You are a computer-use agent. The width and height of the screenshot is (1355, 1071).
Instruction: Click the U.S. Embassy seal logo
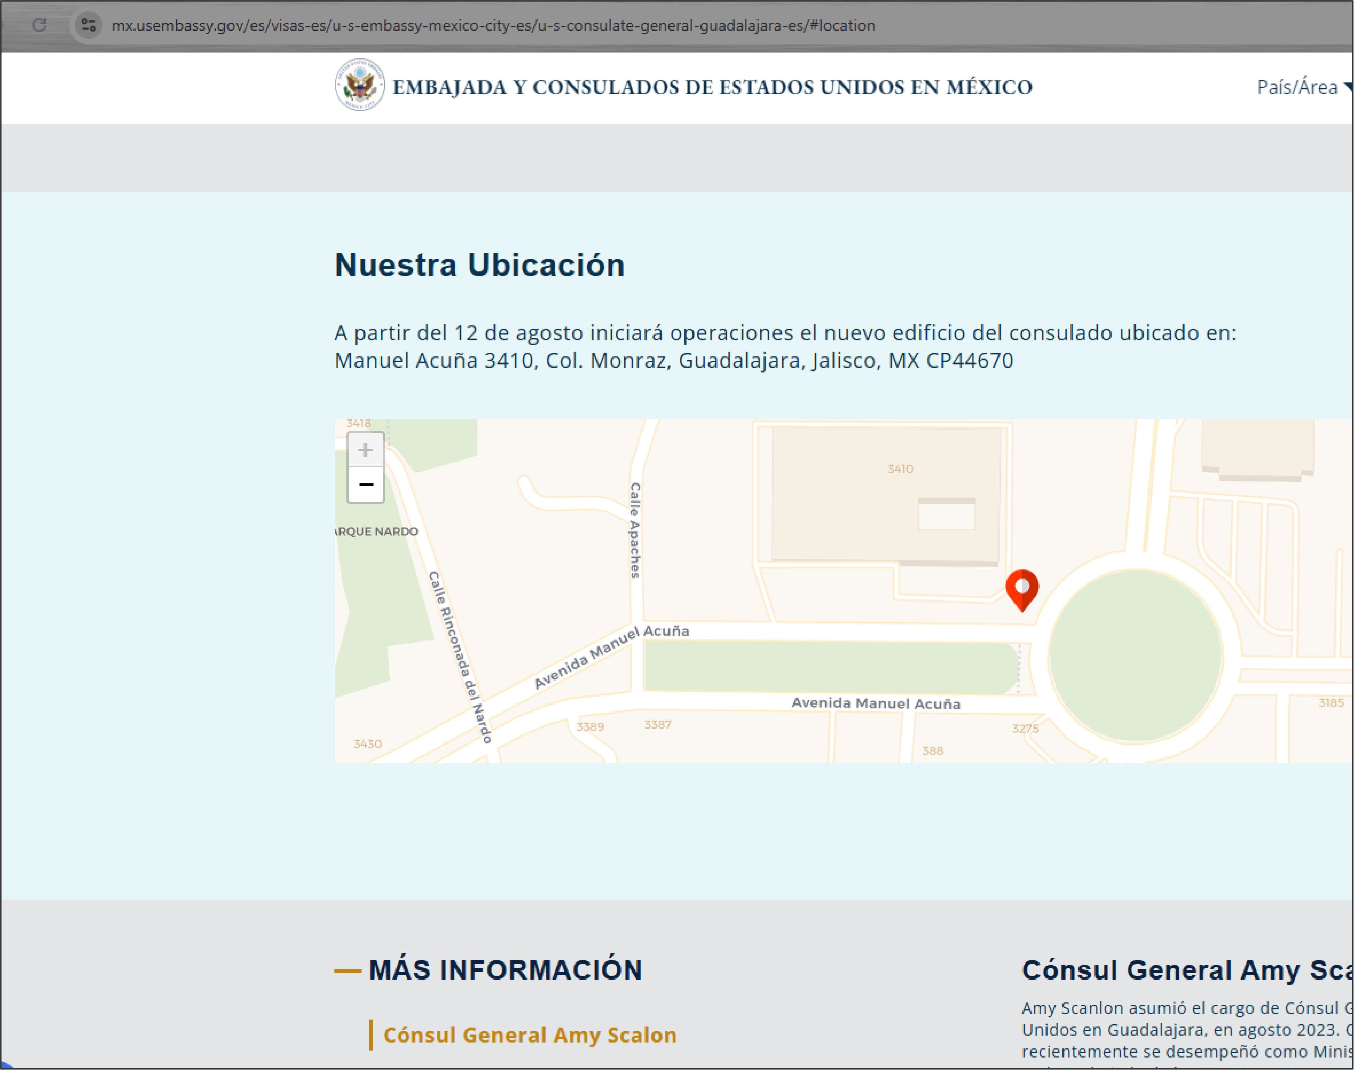pyautogui.click(x=359, y=85)
